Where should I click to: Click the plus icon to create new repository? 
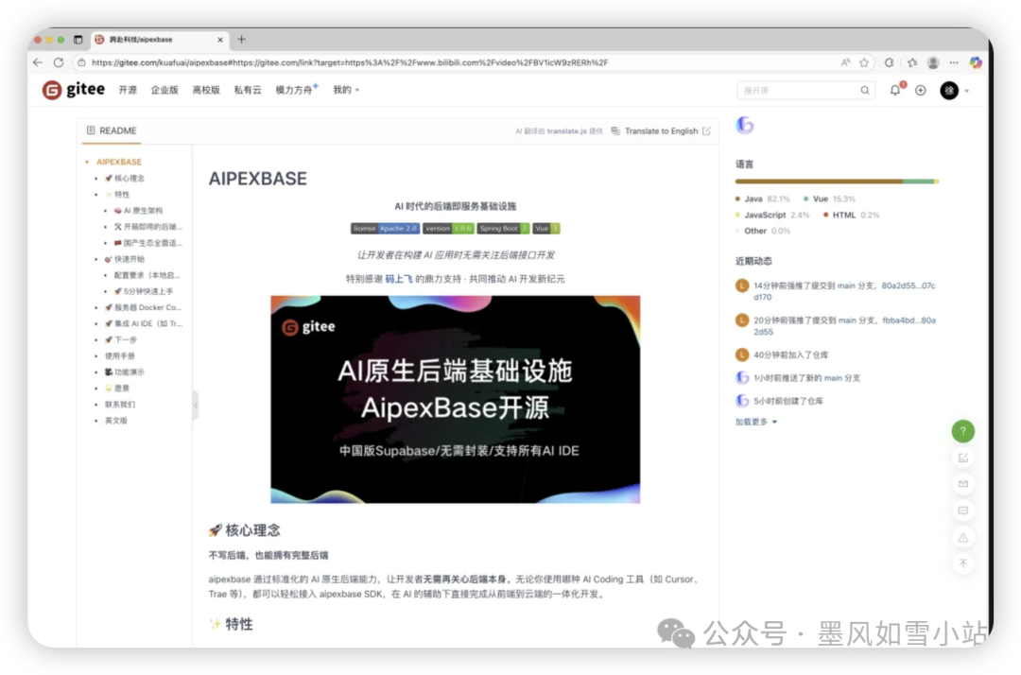919,90
